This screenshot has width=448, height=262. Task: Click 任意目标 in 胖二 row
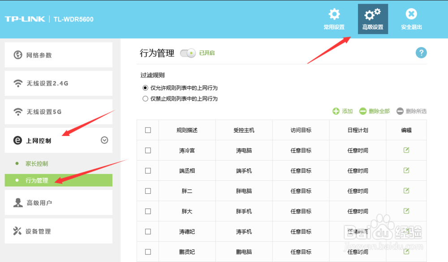[x=301, y=191]
